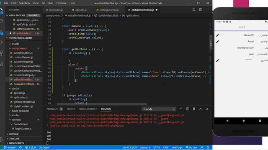Open the Run and Debug activity icon
Image resolution: width=268 pixels, height=150 pixels.
pyautogui.click(x=1, y=42)
